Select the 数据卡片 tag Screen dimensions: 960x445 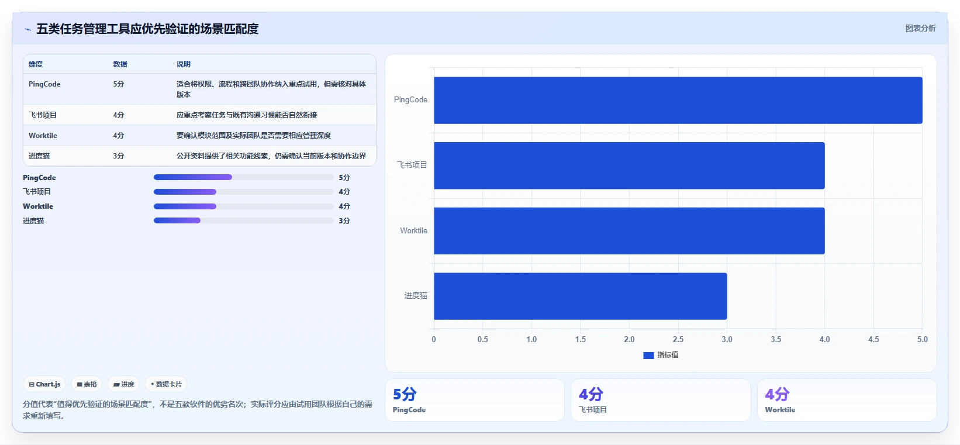click(166, 384)
